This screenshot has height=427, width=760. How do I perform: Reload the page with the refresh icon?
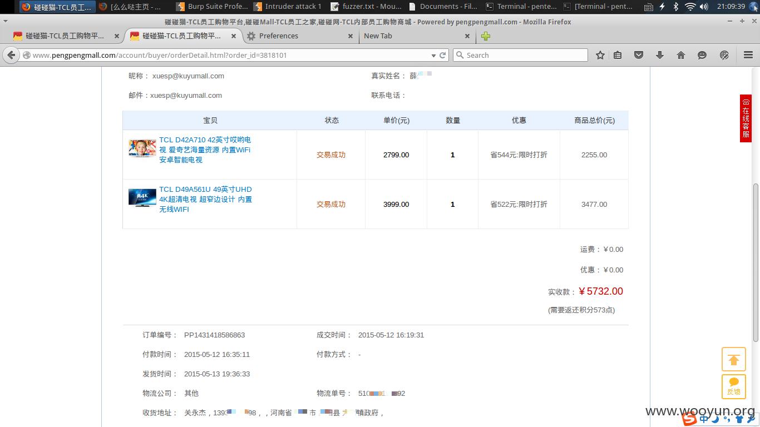click(443, 55)
